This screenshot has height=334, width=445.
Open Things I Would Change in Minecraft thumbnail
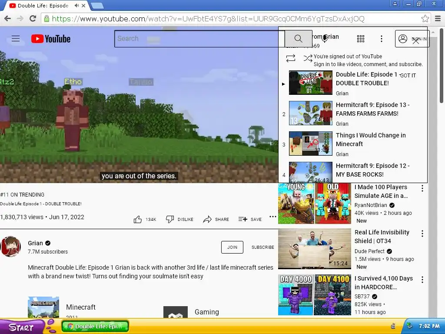click(x=310, y=144)
